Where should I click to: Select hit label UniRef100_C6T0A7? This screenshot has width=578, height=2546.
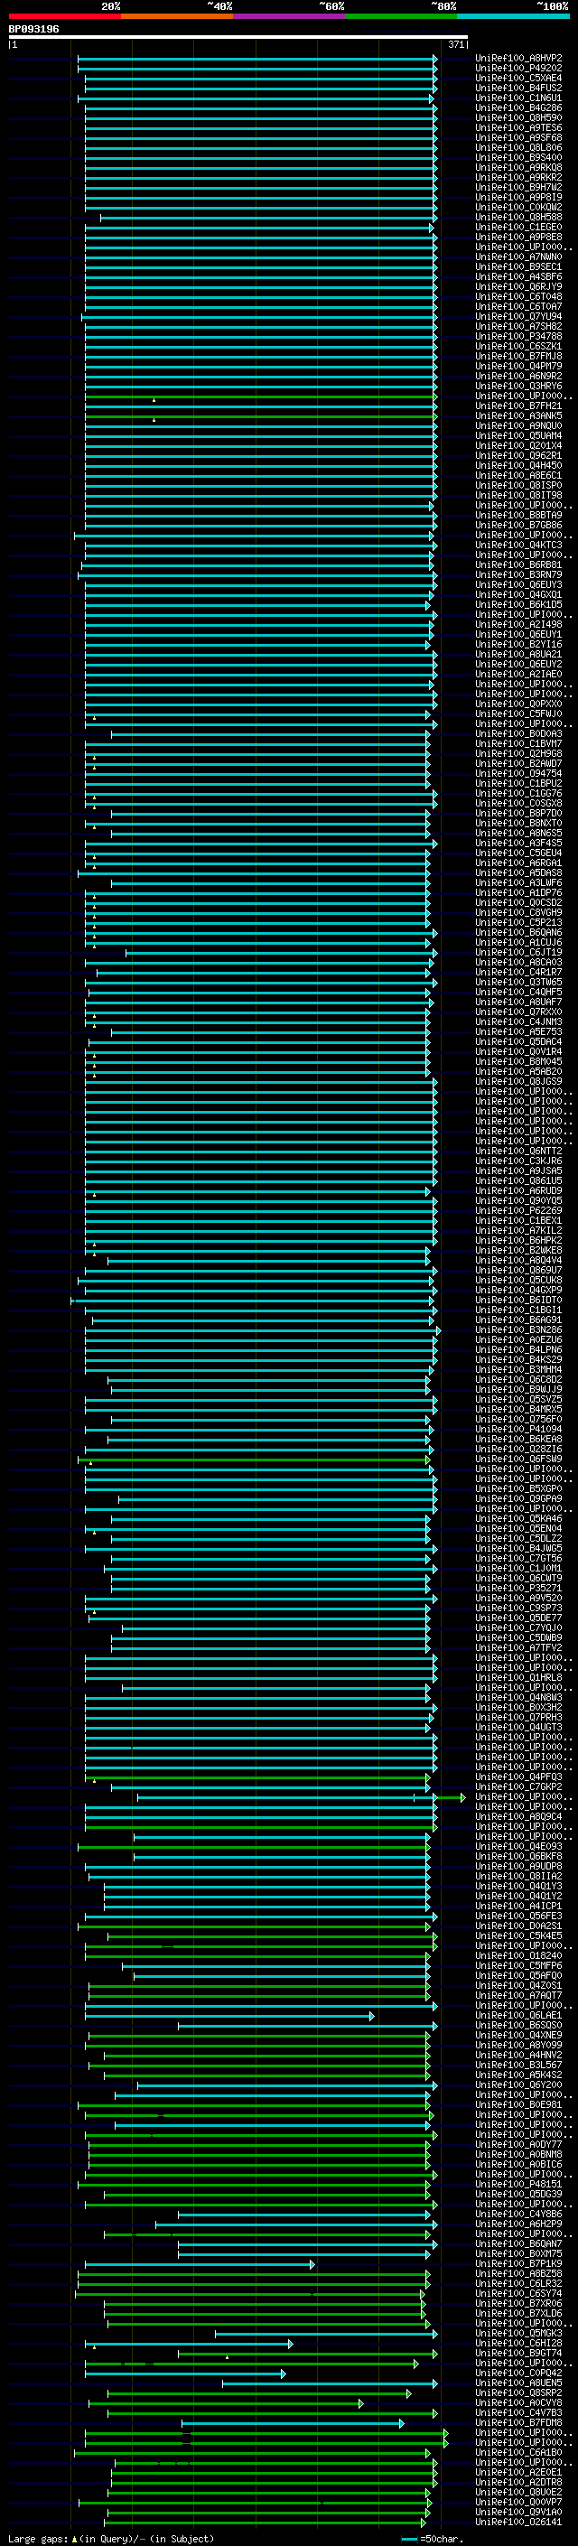(518, 306)
